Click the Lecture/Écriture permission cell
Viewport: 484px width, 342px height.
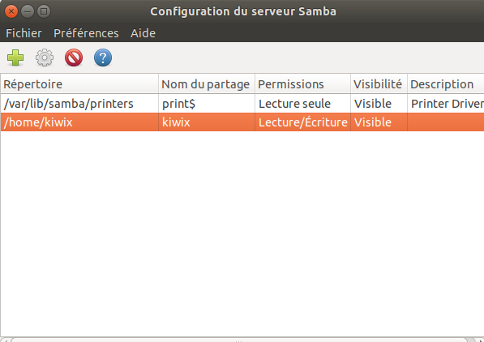303,122
